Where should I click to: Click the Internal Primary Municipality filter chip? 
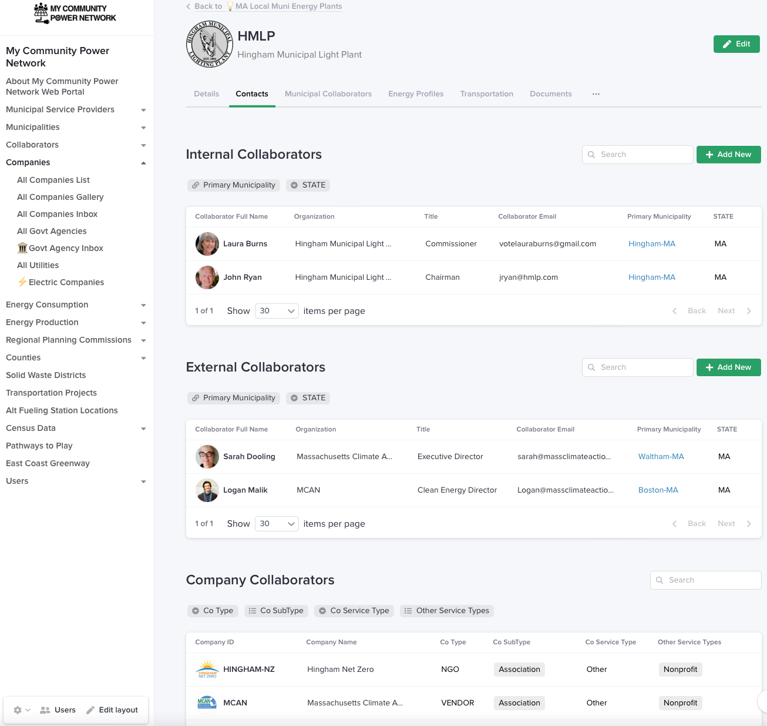click(234, 185)
